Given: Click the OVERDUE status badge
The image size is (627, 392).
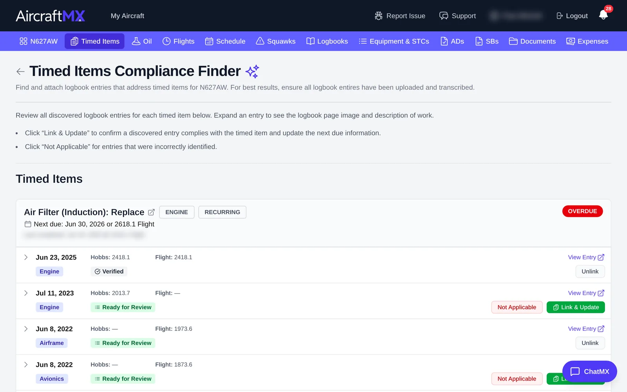Looking at the screenshot, I should point(582,211).
